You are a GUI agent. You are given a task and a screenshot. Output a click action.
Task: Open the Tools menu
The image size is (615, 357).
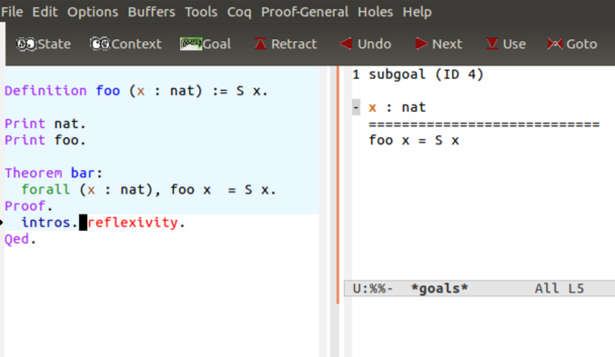click(201, 12)
